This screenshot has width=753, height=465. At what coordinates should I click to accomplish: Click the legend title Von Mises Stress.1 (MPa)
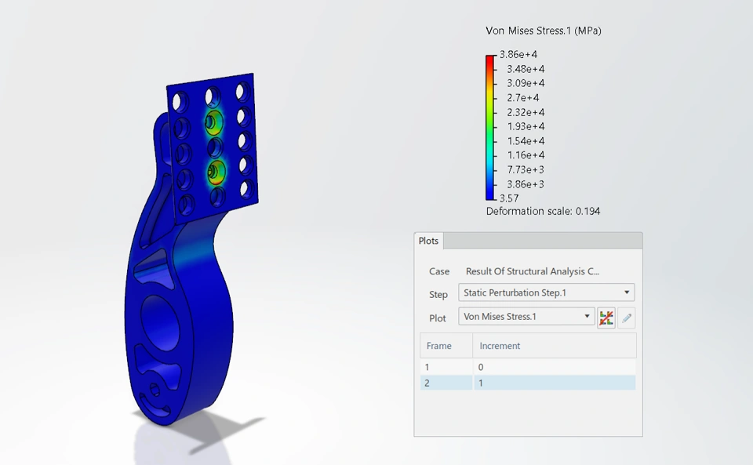(543, 31)
